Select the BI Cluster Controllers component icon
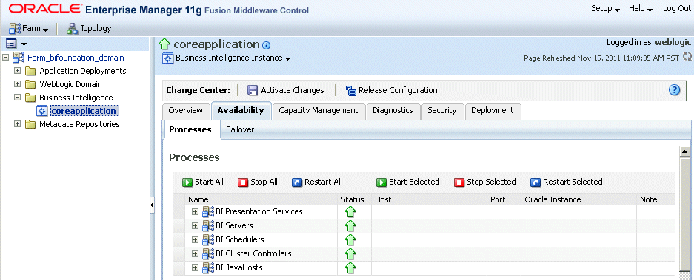The image size is (694, 280). click(208, 254)
